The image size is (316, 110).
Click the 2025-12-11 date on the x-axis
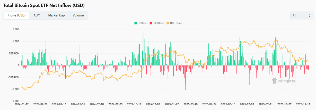pos(303,104)
